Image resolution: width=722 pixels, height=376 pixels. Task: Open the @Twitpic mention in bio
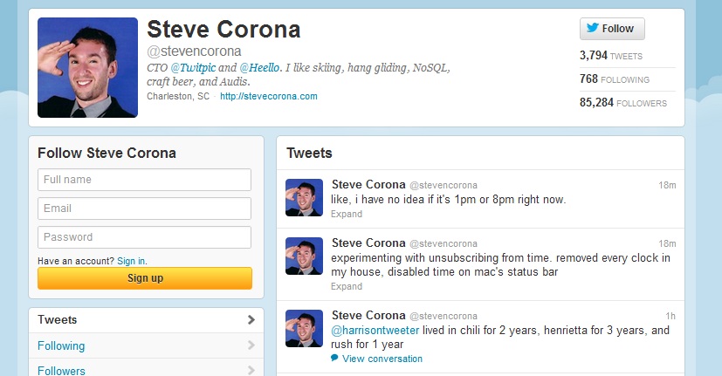(193, 68)
